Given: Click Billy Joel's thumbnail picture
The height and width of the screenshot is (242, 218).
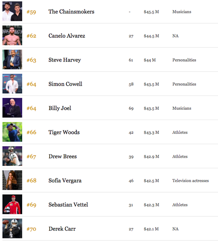Looking at the screenshot, I should [x=12, y=108].
